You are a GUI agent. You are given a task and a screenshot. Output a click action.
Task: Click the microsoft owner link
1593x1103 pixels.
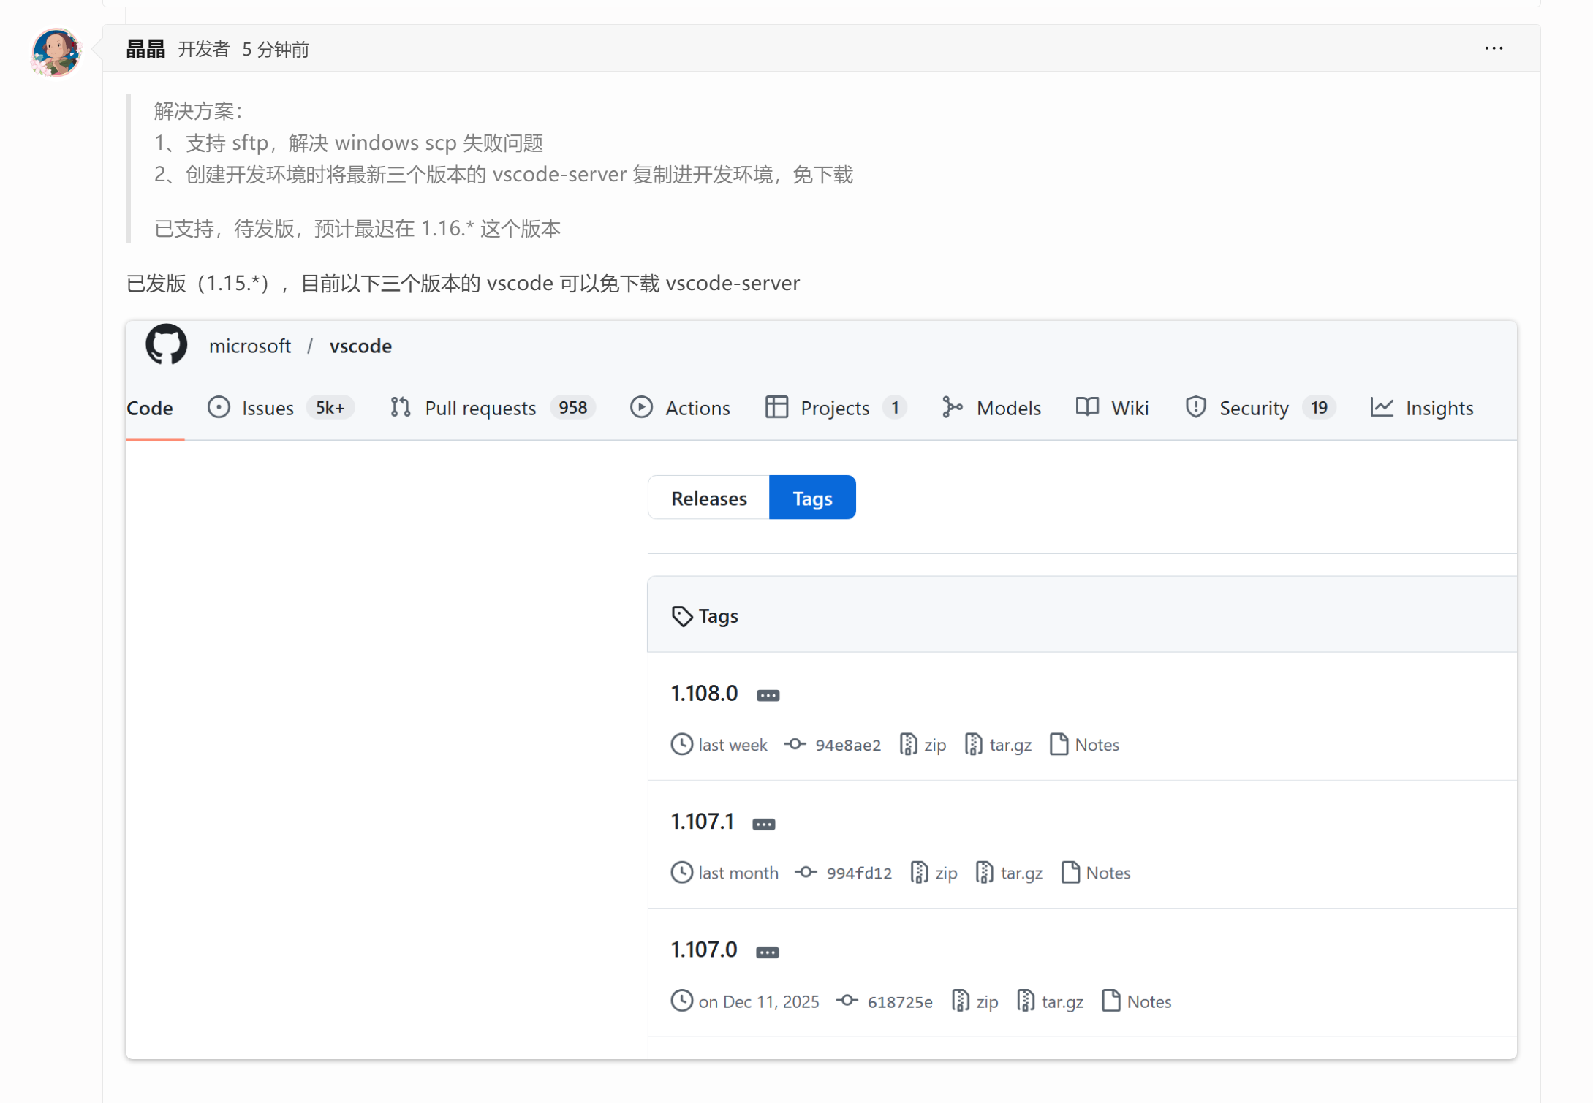click(x=249, y=346)
